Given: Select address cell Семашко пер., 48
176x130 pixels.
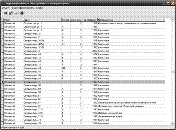Looking at the screenshot, I should [x=42, y=78].
